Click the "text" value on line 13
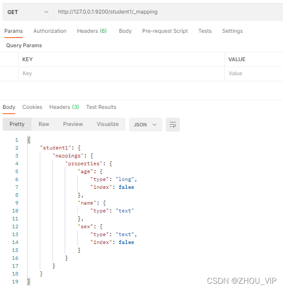283x289 pixels. pyautogui.click(x=125, y=234)
